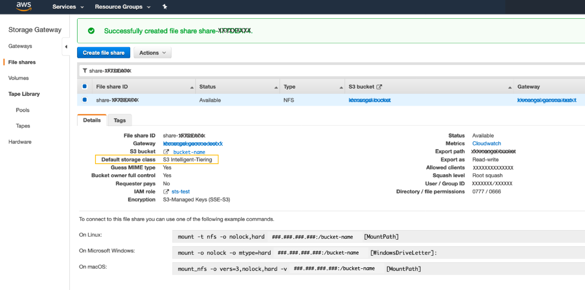Open the Cloudwatch metrics link
The image size is (585, 290).
coord(486,143)
